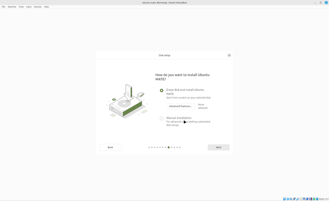Open the Devices menu
Viewport: 329px width, 201px height.
[x=38, y=7]
